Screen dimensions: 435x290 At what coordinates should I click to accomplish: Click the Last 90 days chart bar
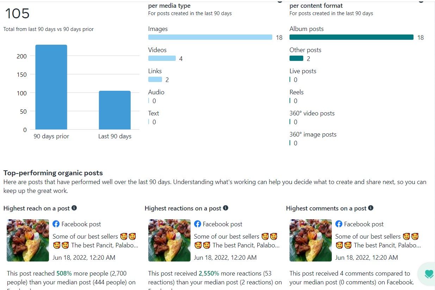tap(114, 110)
